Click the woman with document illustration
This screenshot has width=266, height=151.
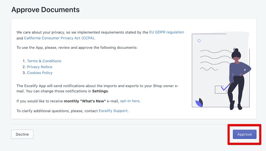tap(221, 71)
